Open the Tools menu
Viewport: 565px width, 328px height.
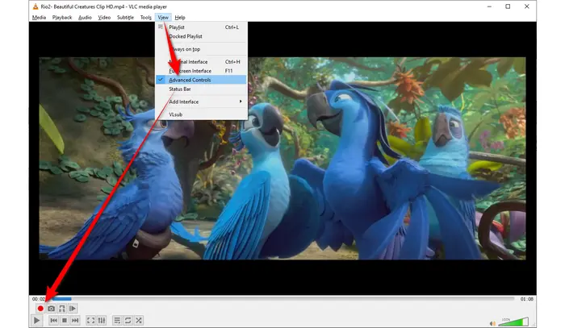pyautogui.click(x=145, y=17)
